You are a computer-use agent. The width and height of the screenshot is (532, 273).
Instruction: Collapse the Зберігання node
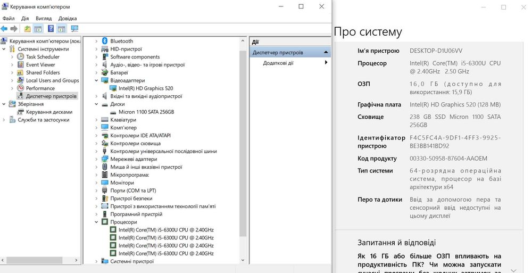[x=4, y=104]
